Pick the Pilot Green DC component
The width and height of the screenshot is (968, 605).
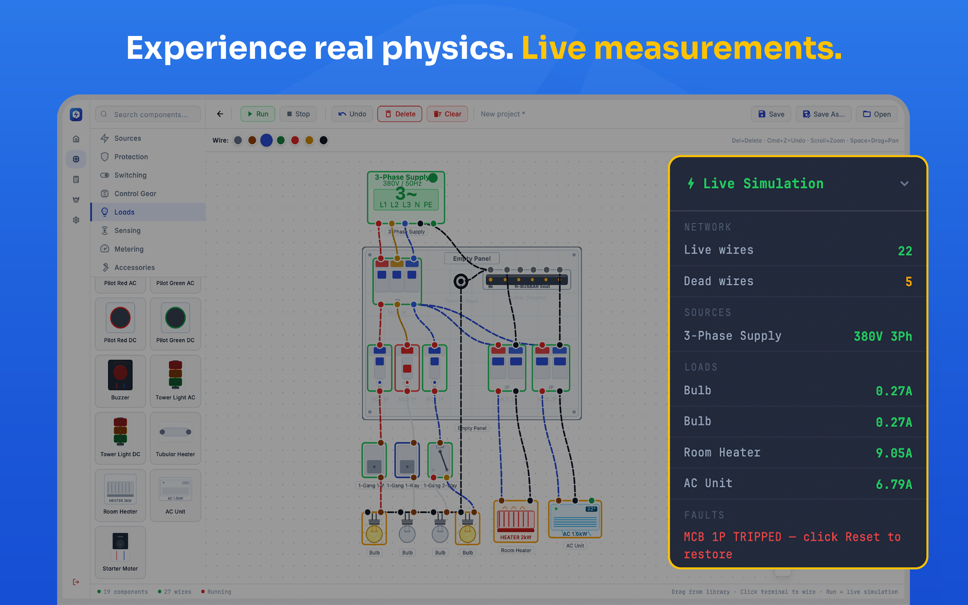(x=175, y=324)
